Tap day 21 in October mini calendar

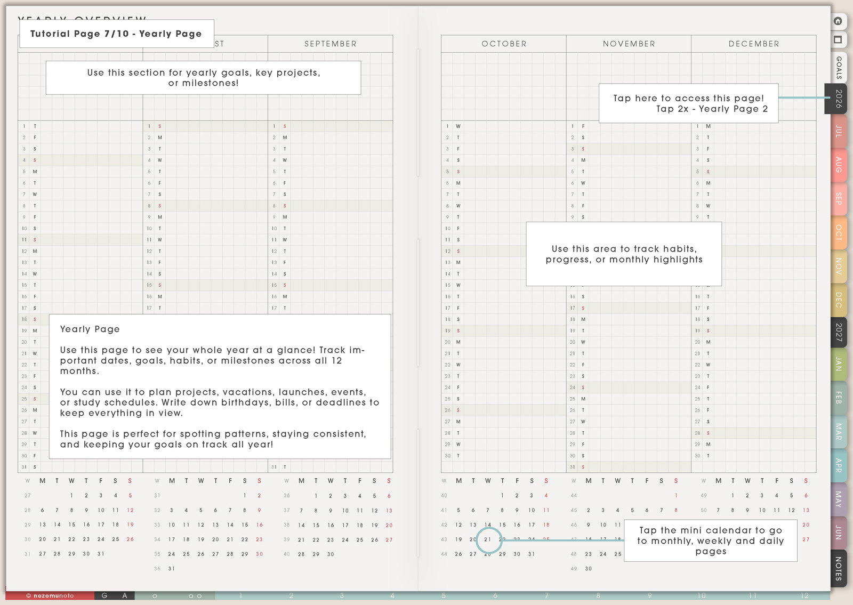488,539
